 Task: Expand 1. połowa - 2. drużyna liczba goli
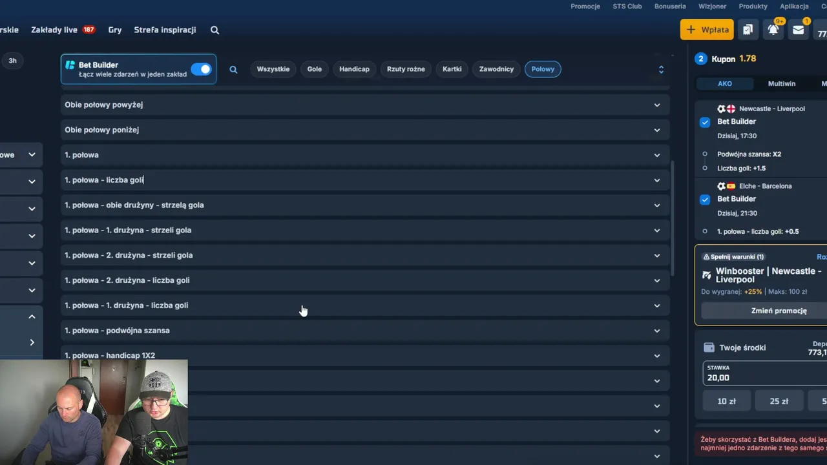click(365, 280)
